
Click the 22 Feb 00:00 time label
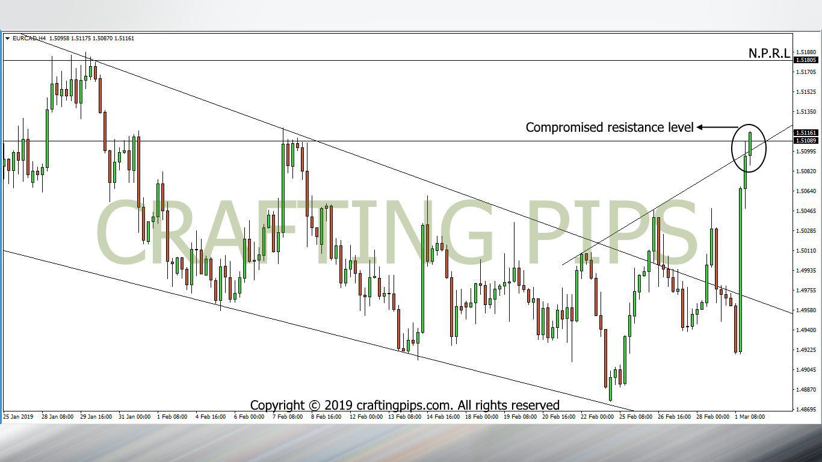click(x=596, y=416)
